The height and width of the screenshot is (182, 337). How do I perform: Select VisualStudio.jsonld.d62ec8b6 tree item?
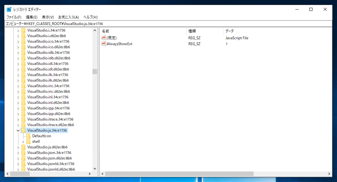coord(51,170)
